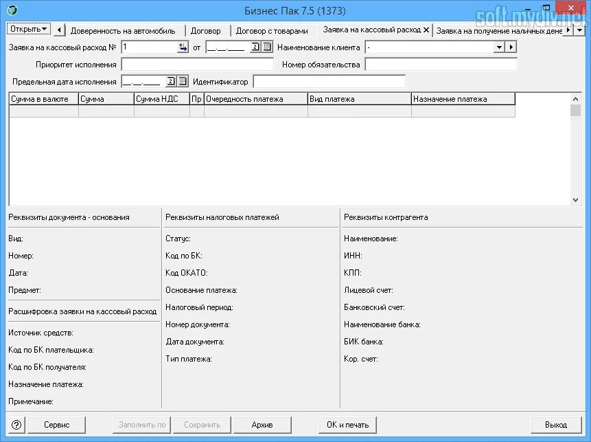Click the Предельная дата исполнения date field
591x442 pixels.
143,82
